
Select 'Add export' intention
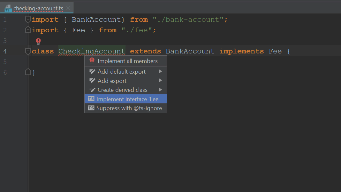(x=126, y=81)
